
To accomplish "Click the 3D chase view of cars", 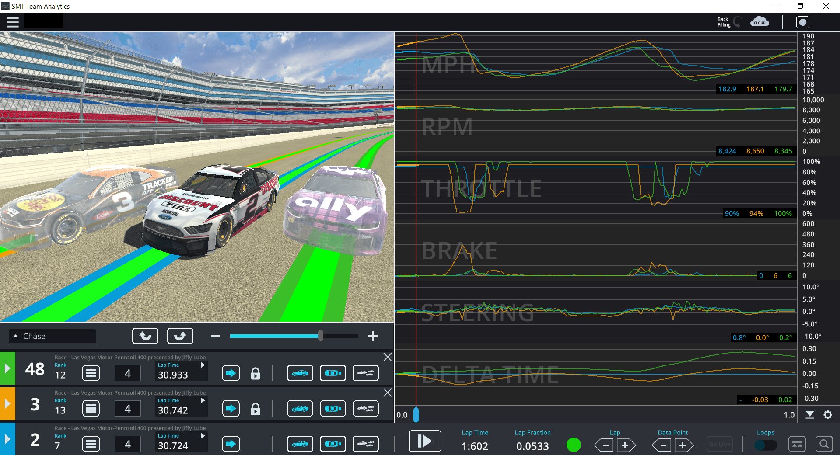I will [x=197, y=177].
